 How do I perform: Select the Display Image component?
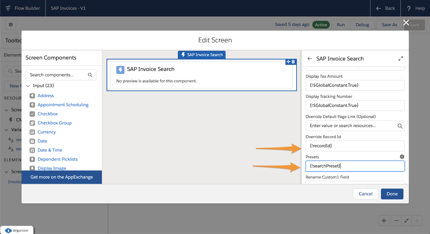[x=52, y=168]
